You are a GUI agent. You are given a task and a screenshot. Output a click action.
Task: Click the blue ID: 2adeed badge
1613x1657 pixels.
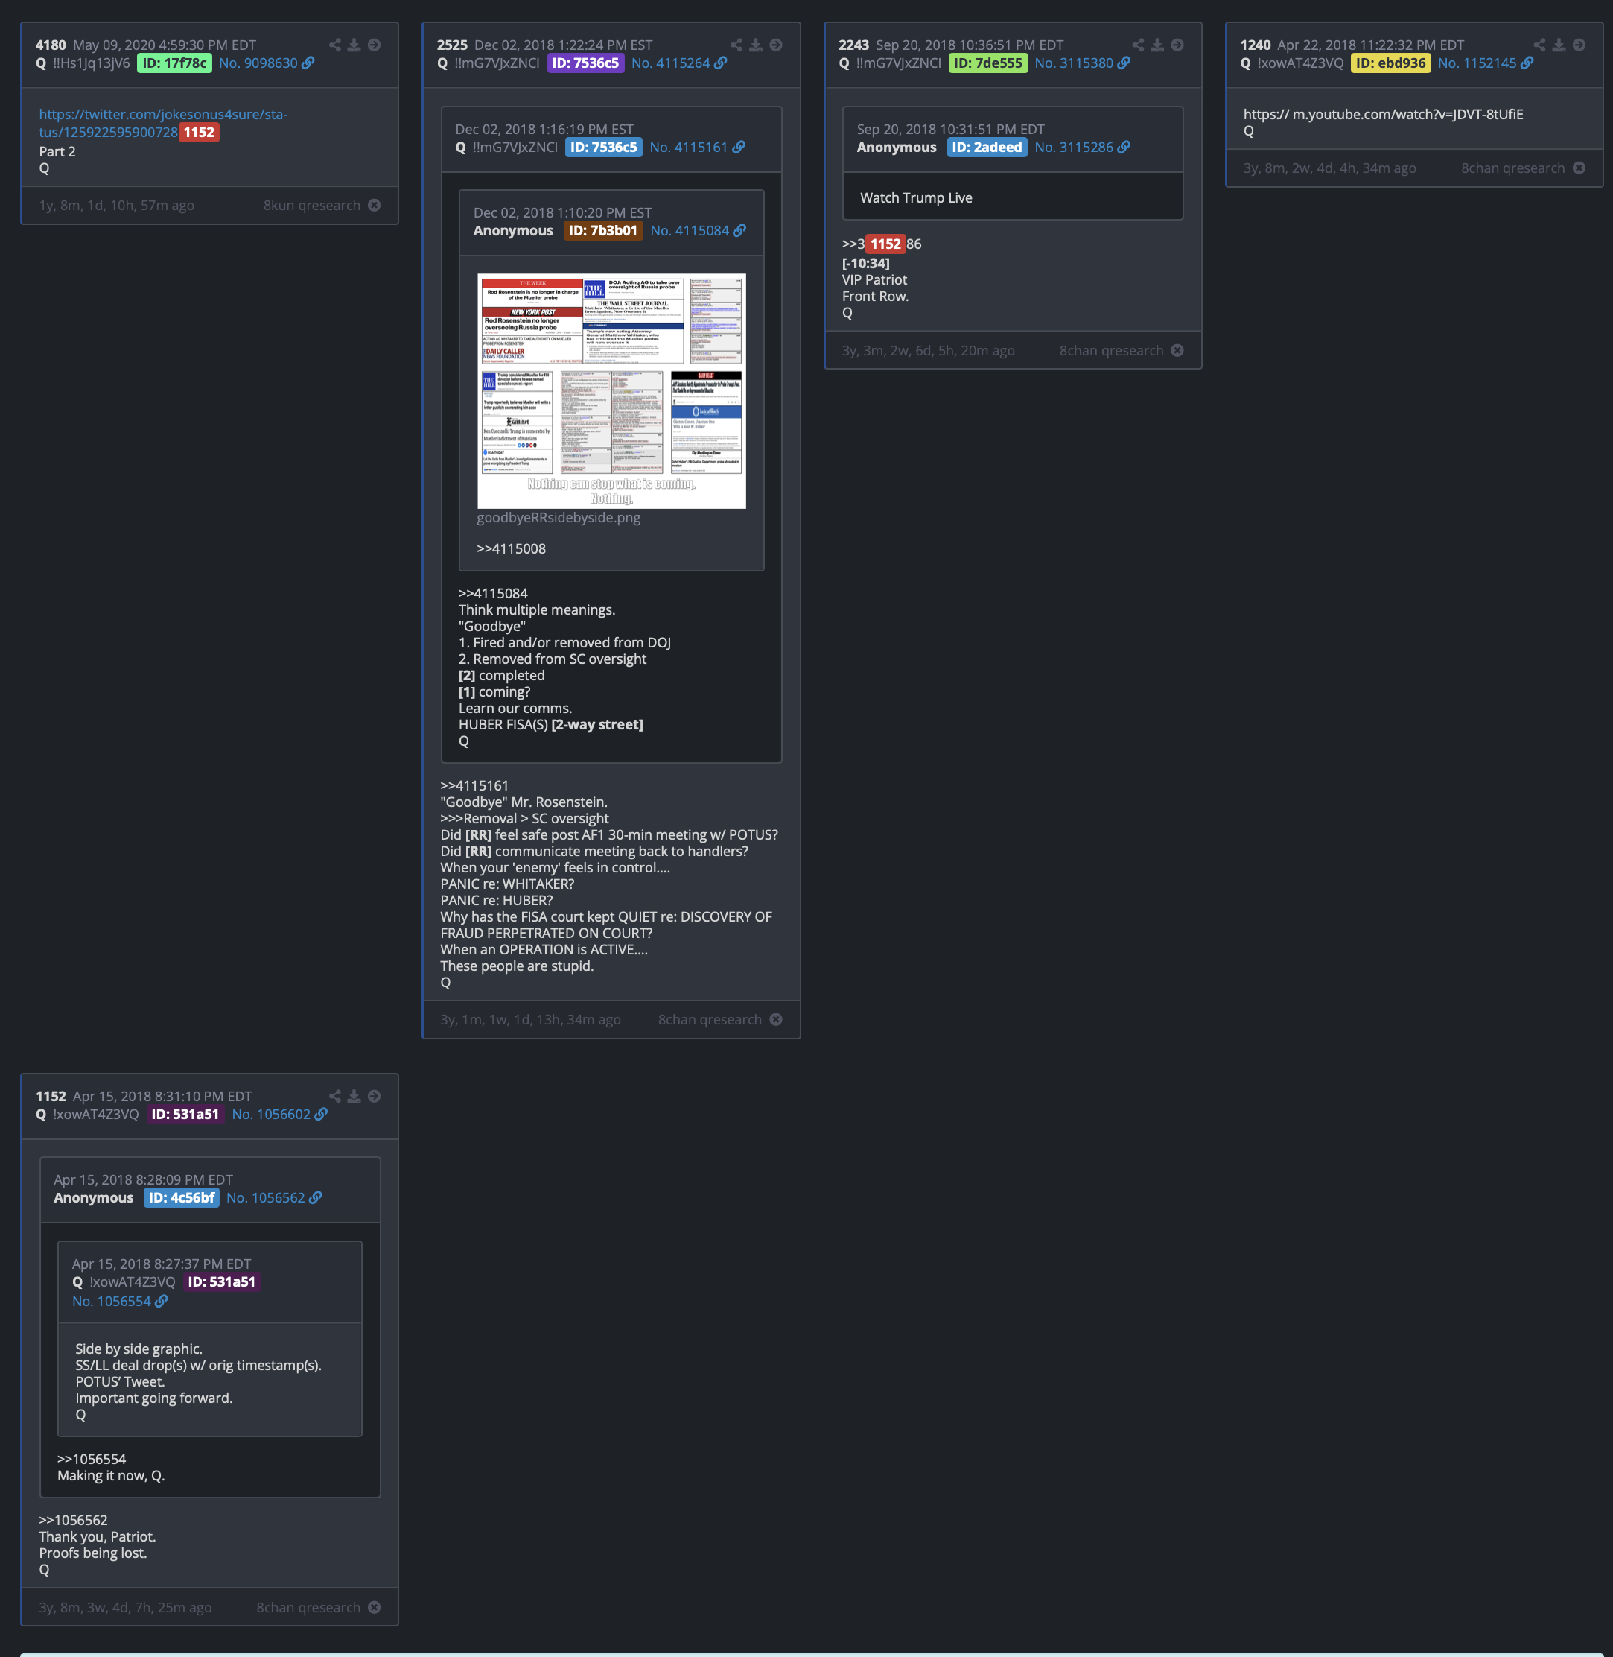[x=987, y=147]
